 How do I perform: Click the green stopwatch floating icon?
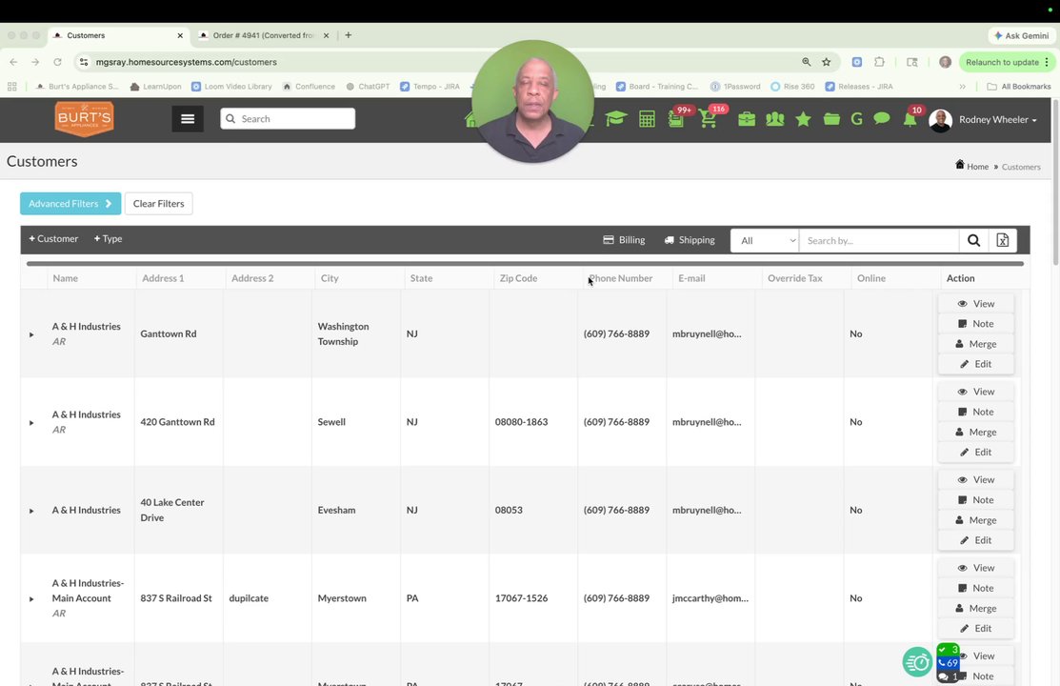917,661
